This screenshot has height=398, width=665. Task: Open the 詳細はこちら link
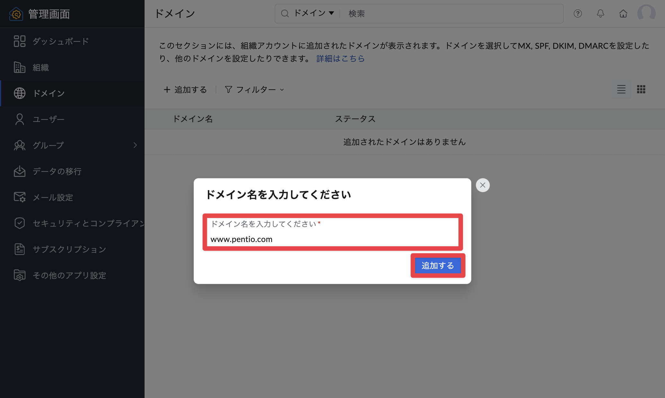click(x=341, y=58)
